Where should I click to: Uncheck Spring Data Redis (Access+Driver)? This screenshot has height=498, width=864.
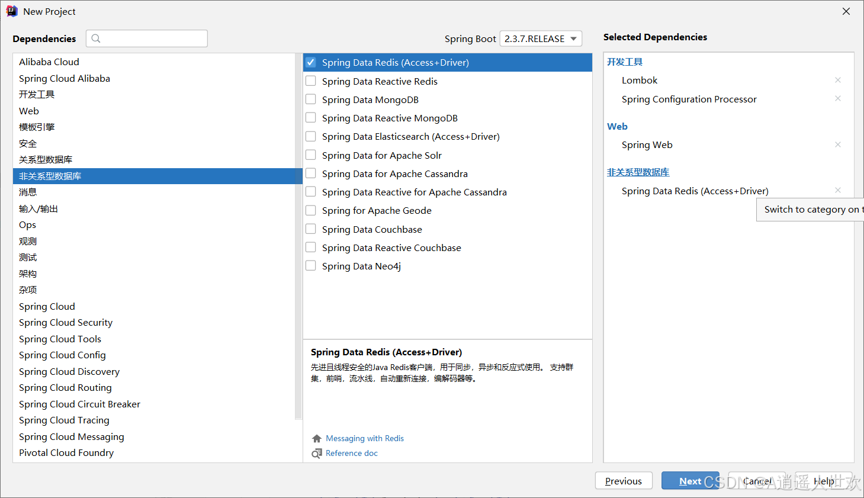coord(310,62)
